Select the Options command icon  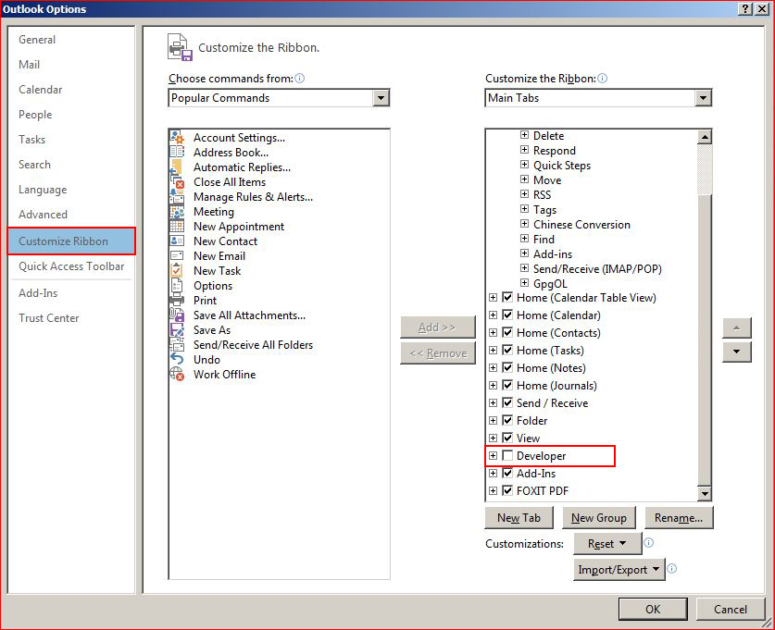click(x=177, y=285)
